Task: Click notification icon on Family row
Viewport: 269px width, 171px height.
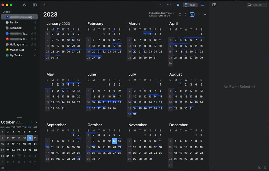Action: tap(35, 22)
